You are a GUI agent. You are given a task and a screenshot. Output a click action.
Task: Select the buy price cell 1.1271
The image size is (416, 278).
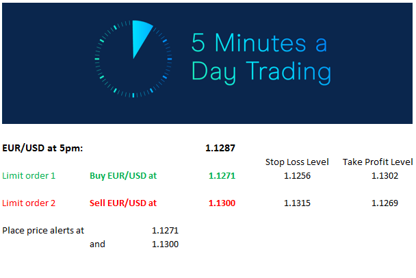click(222, 176)
